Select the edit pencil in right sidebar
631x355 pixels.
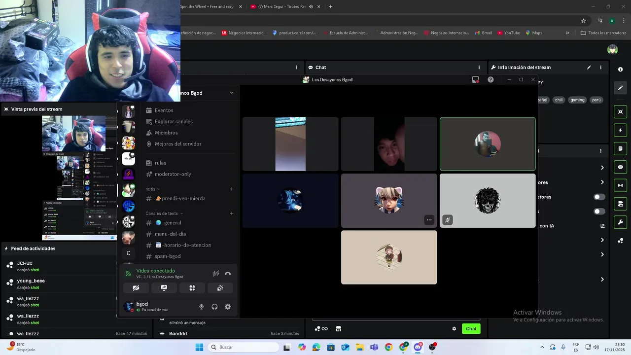point(621,88)
